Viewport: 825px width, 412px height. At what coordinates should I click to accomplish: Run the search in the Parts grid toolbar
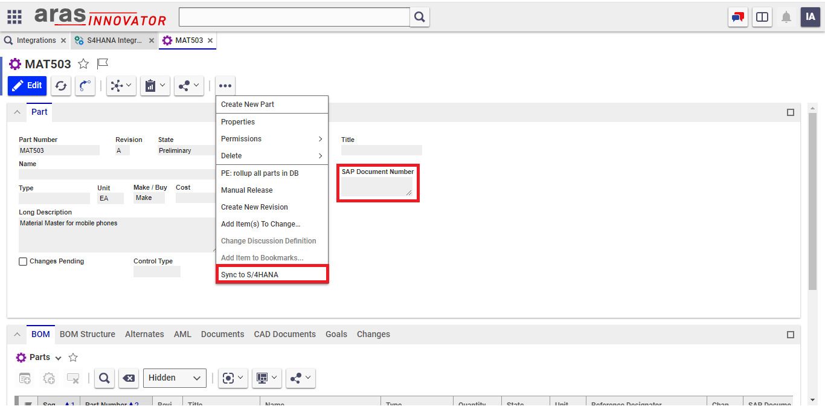104,378
